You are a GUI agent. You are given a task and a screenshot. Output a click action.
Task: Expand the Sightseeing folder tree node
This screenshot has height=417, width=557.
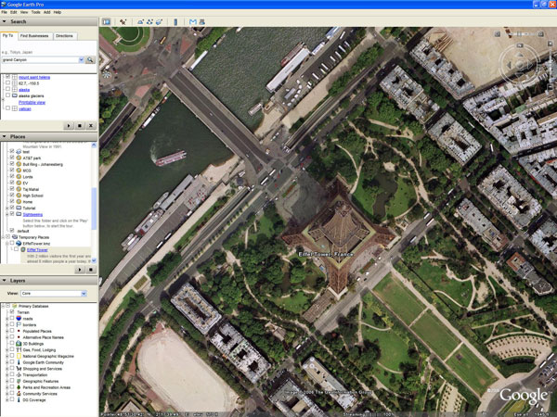click(x=7, y=214)
